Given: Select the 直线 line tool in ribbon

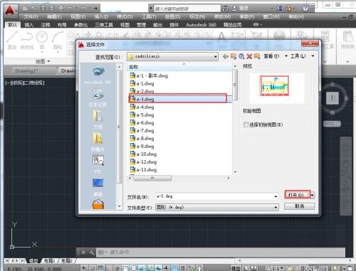Looking at the screenshot, I should coord(12,41).
